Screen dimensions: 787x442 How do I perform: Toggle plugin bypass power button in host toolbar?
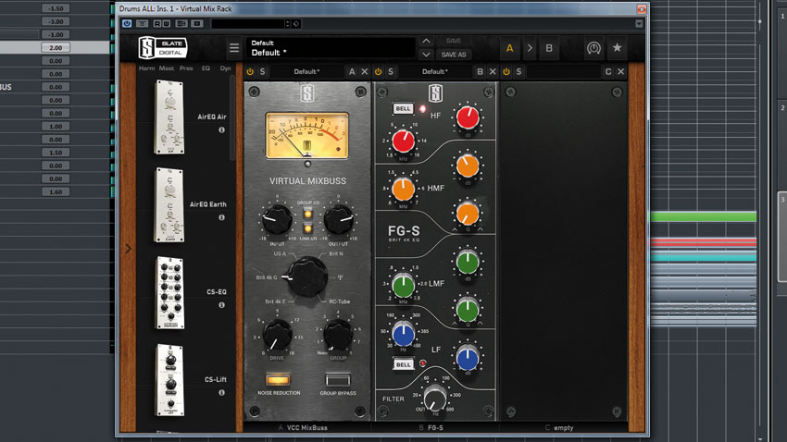127,23
